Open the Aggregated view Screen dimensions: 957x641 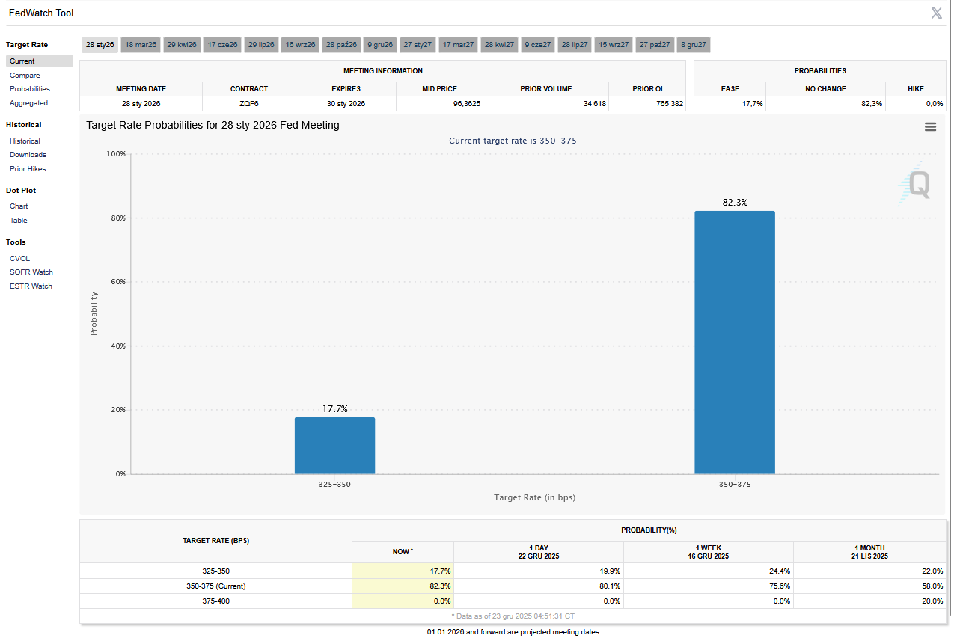click(x=28, y=103)
